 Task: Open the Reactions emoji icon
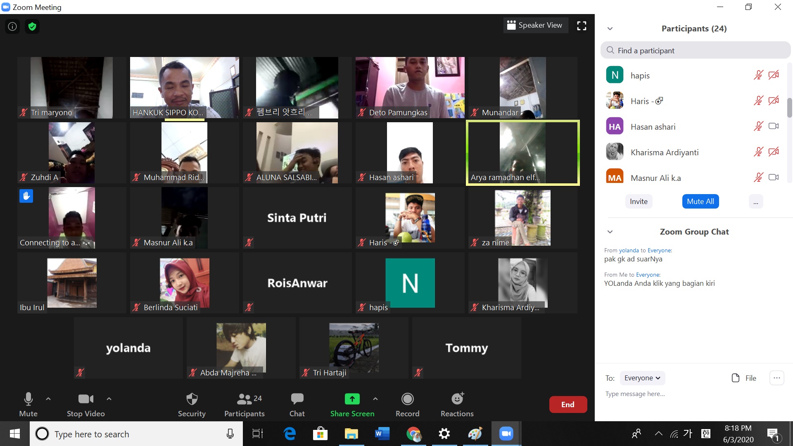pos(457,399)
